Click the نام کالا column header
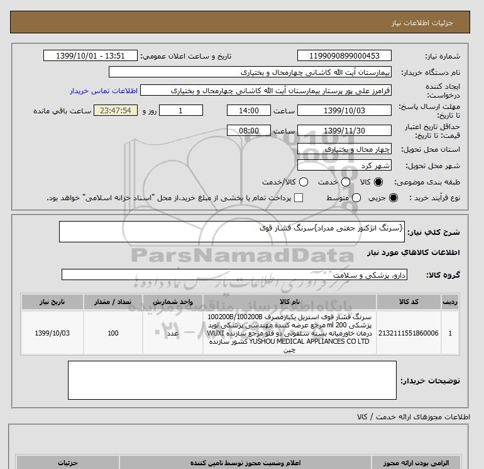Screen dimensions: 484x469 (x=290, y=302)
